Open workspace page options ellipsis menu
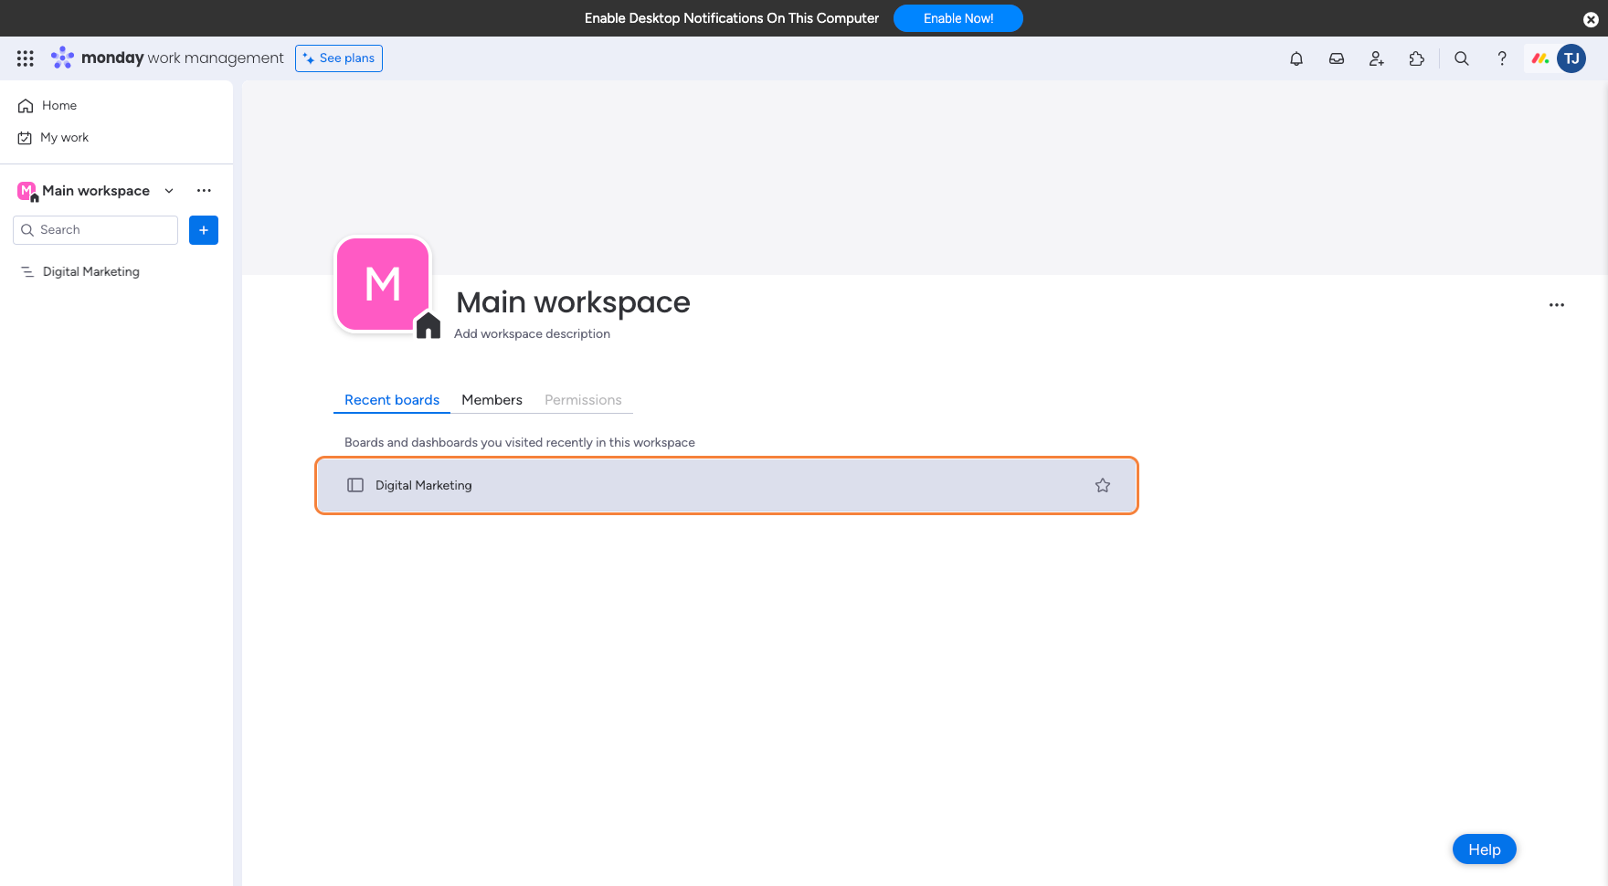 pyautogui.click(x=1556, y=305)
